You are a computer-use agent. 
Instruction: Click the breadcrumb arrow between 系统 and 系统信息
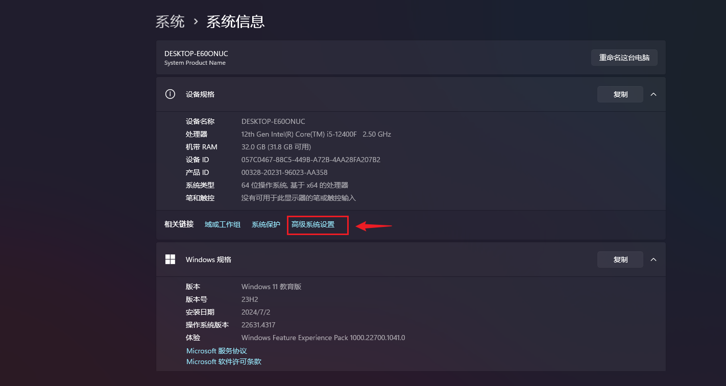pyautogui.click(x=196, y=22)
